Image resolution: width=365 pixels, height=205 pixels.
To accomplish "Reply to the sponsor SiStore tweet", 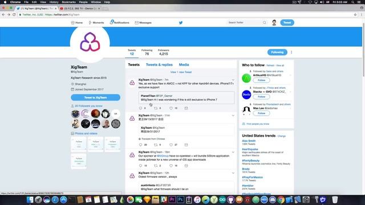I will pyautogui.click(x=140, y=166).
